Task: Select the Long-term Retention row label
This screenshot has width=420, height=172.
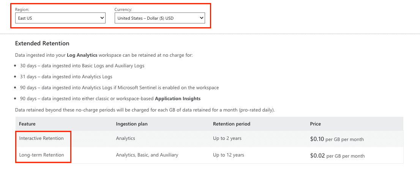Action: [42, 155]
